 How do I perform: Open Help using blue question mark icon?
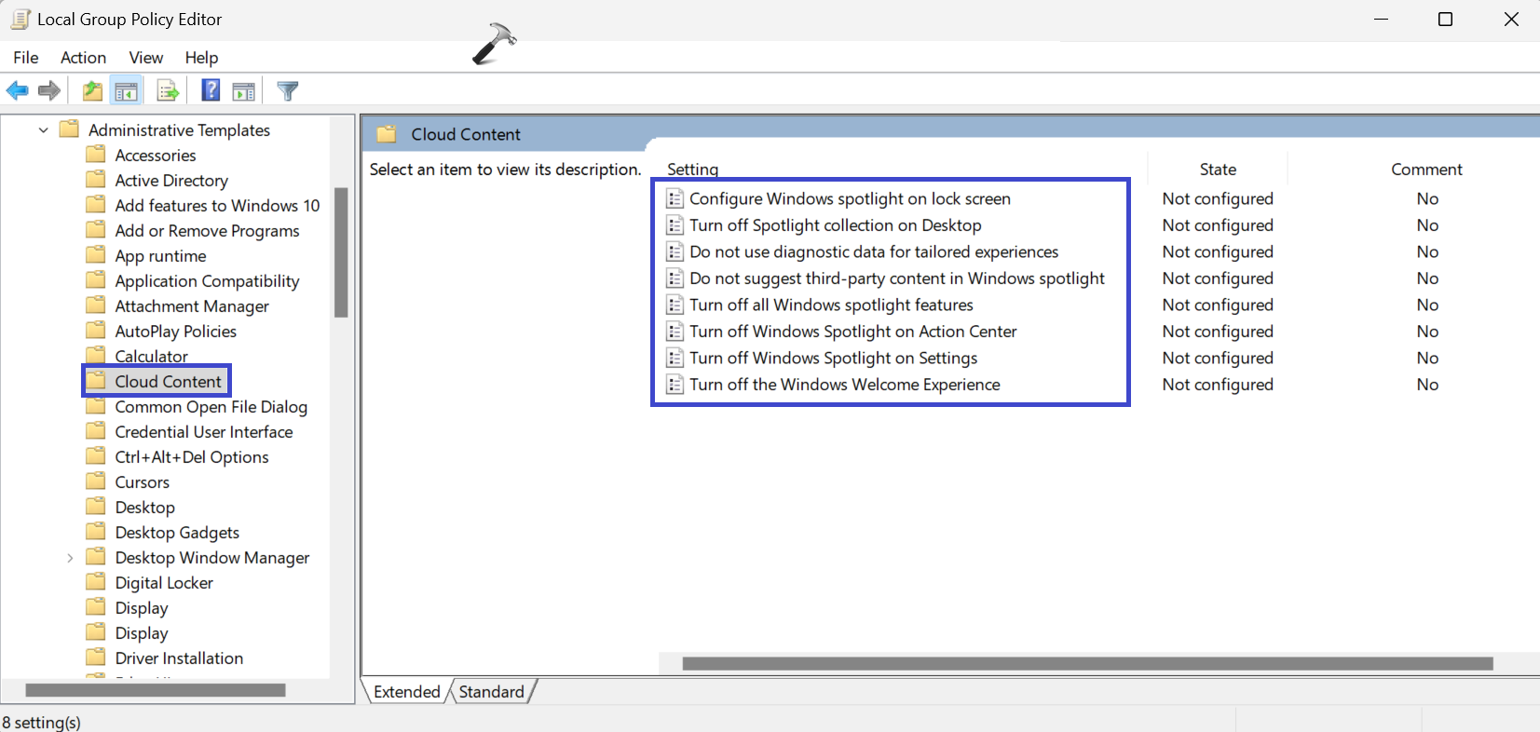click(211, 91)
